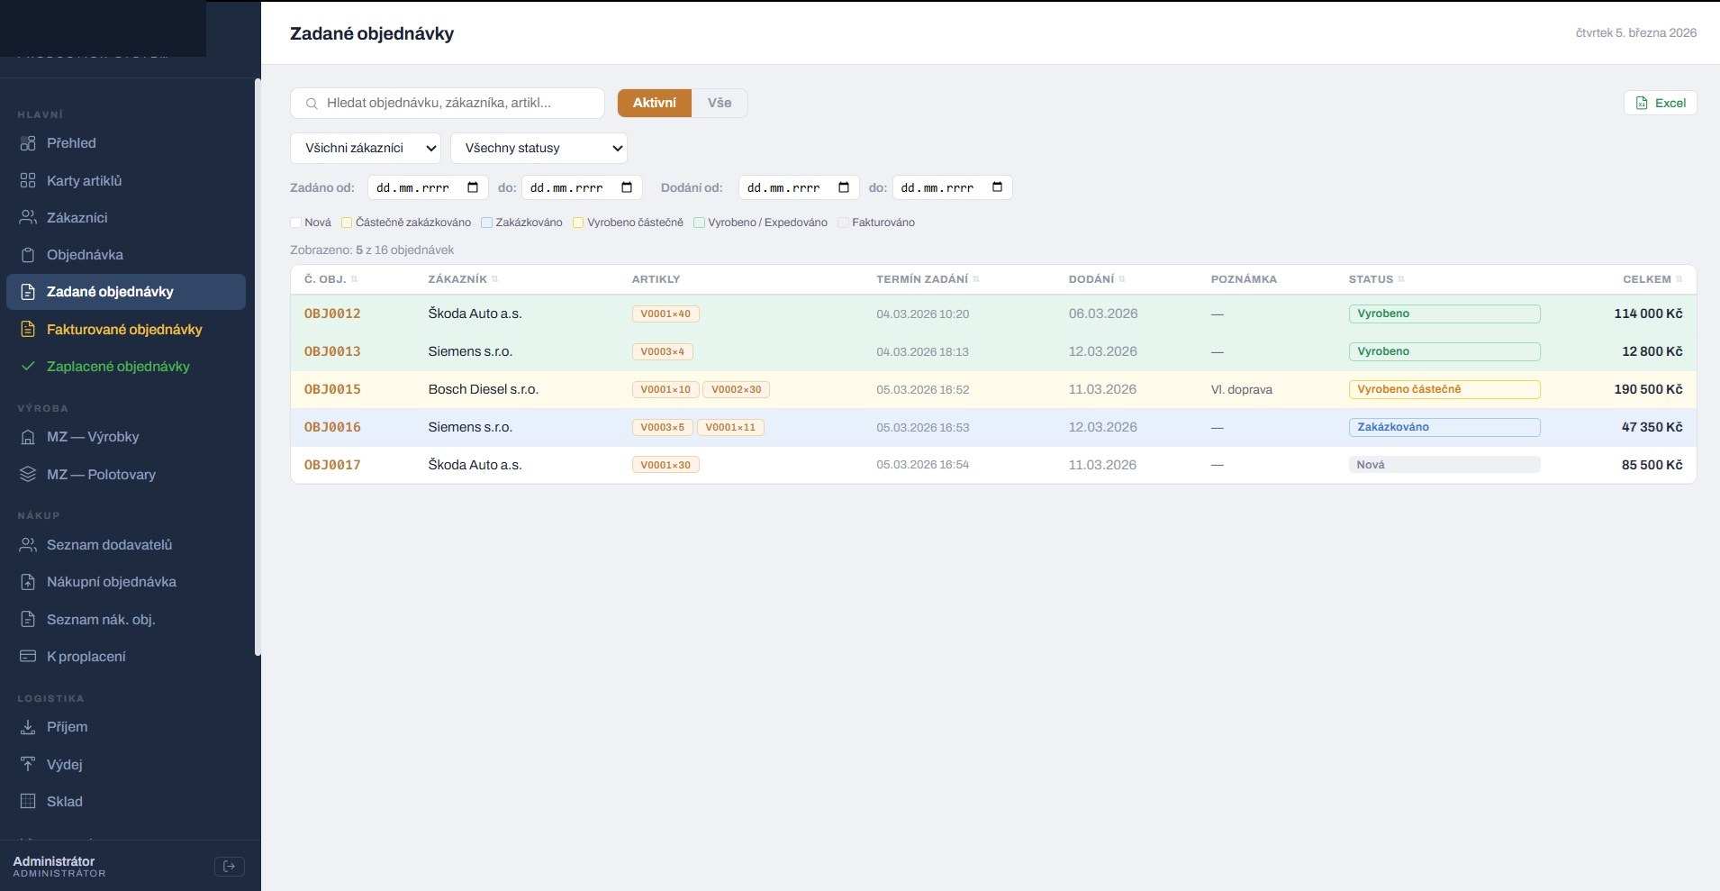This screenshot has width=1720, height=891.
Task: Enable the Zakázkováno status filter checkbox
Action: point(487,223)
